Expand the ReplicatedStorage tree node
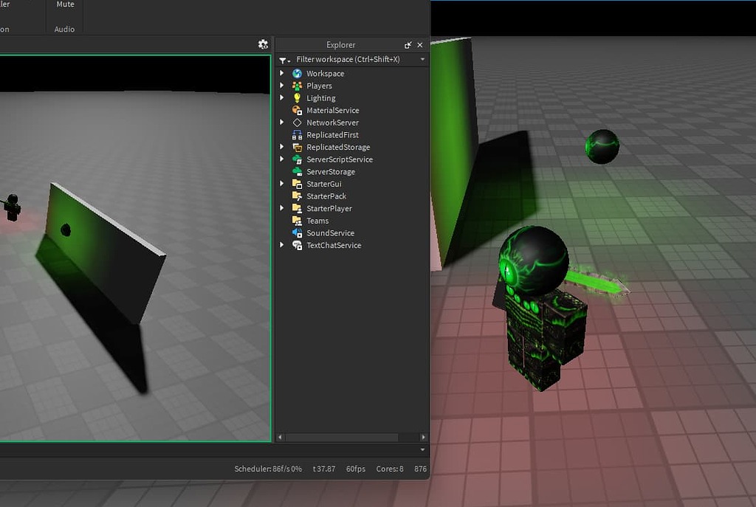Viewport: 756px width, 507px height. (282, 148)
